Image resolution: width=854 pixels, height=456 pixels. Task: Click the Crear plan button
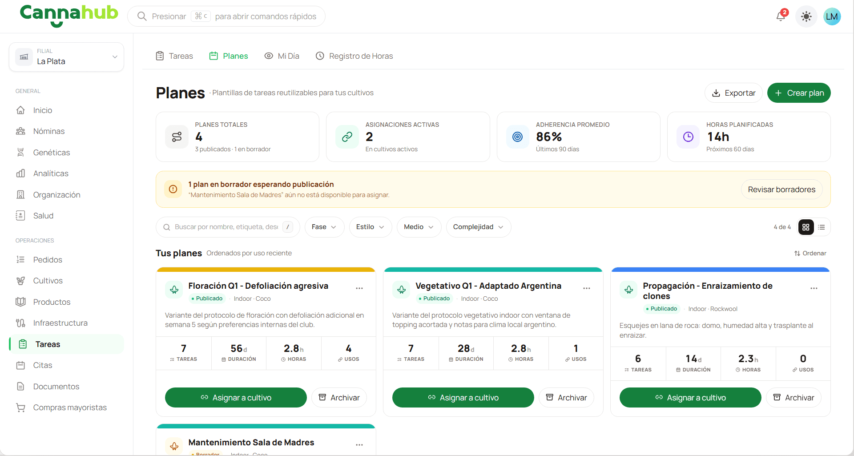pyautogui.click(x=799, y=93)
